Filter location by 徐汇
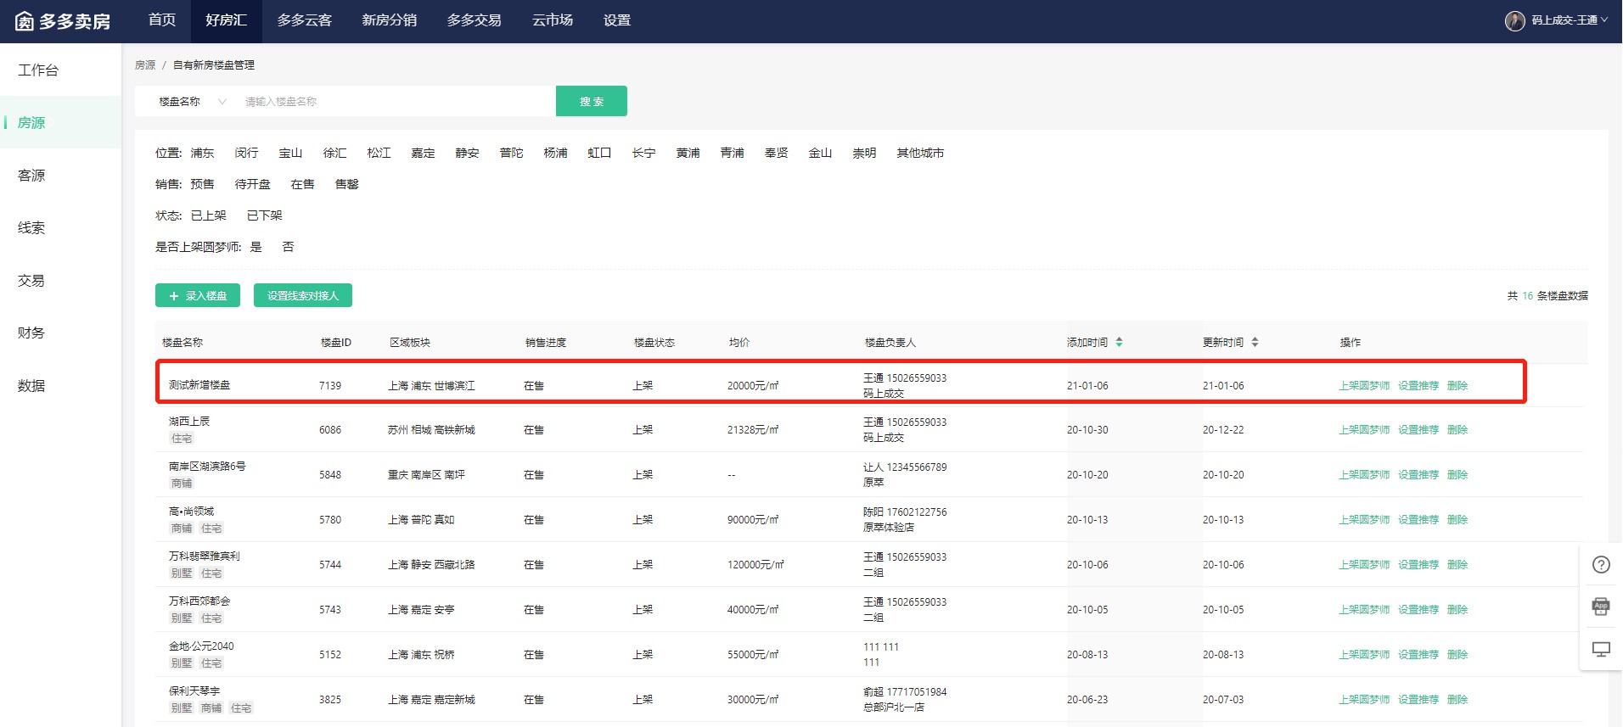 (334, 153)
